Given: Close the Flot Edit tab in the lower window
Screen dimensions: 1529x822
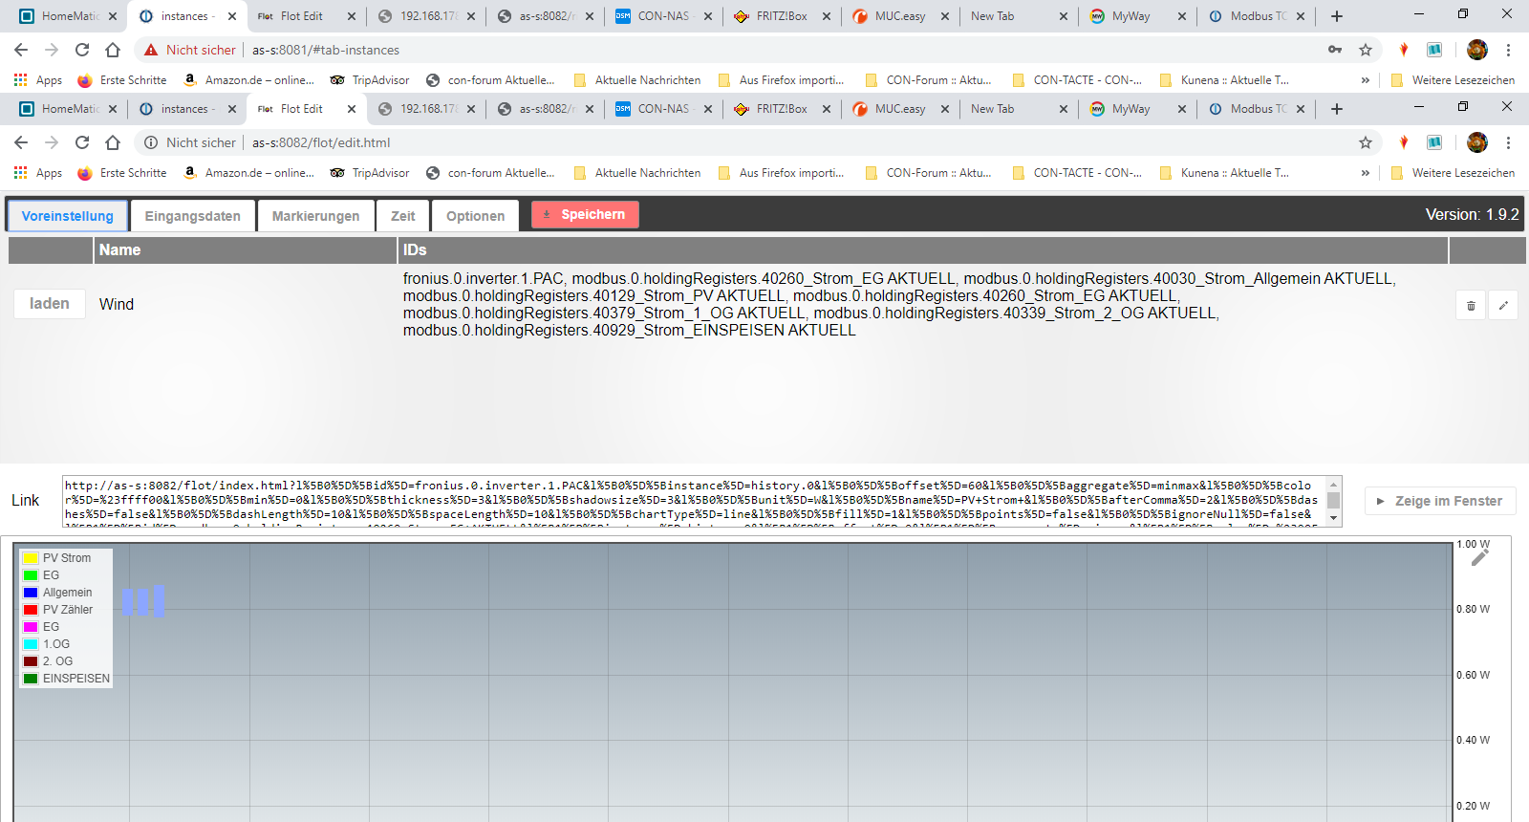Looking at the screenshot, I should (x=352, y=109).
